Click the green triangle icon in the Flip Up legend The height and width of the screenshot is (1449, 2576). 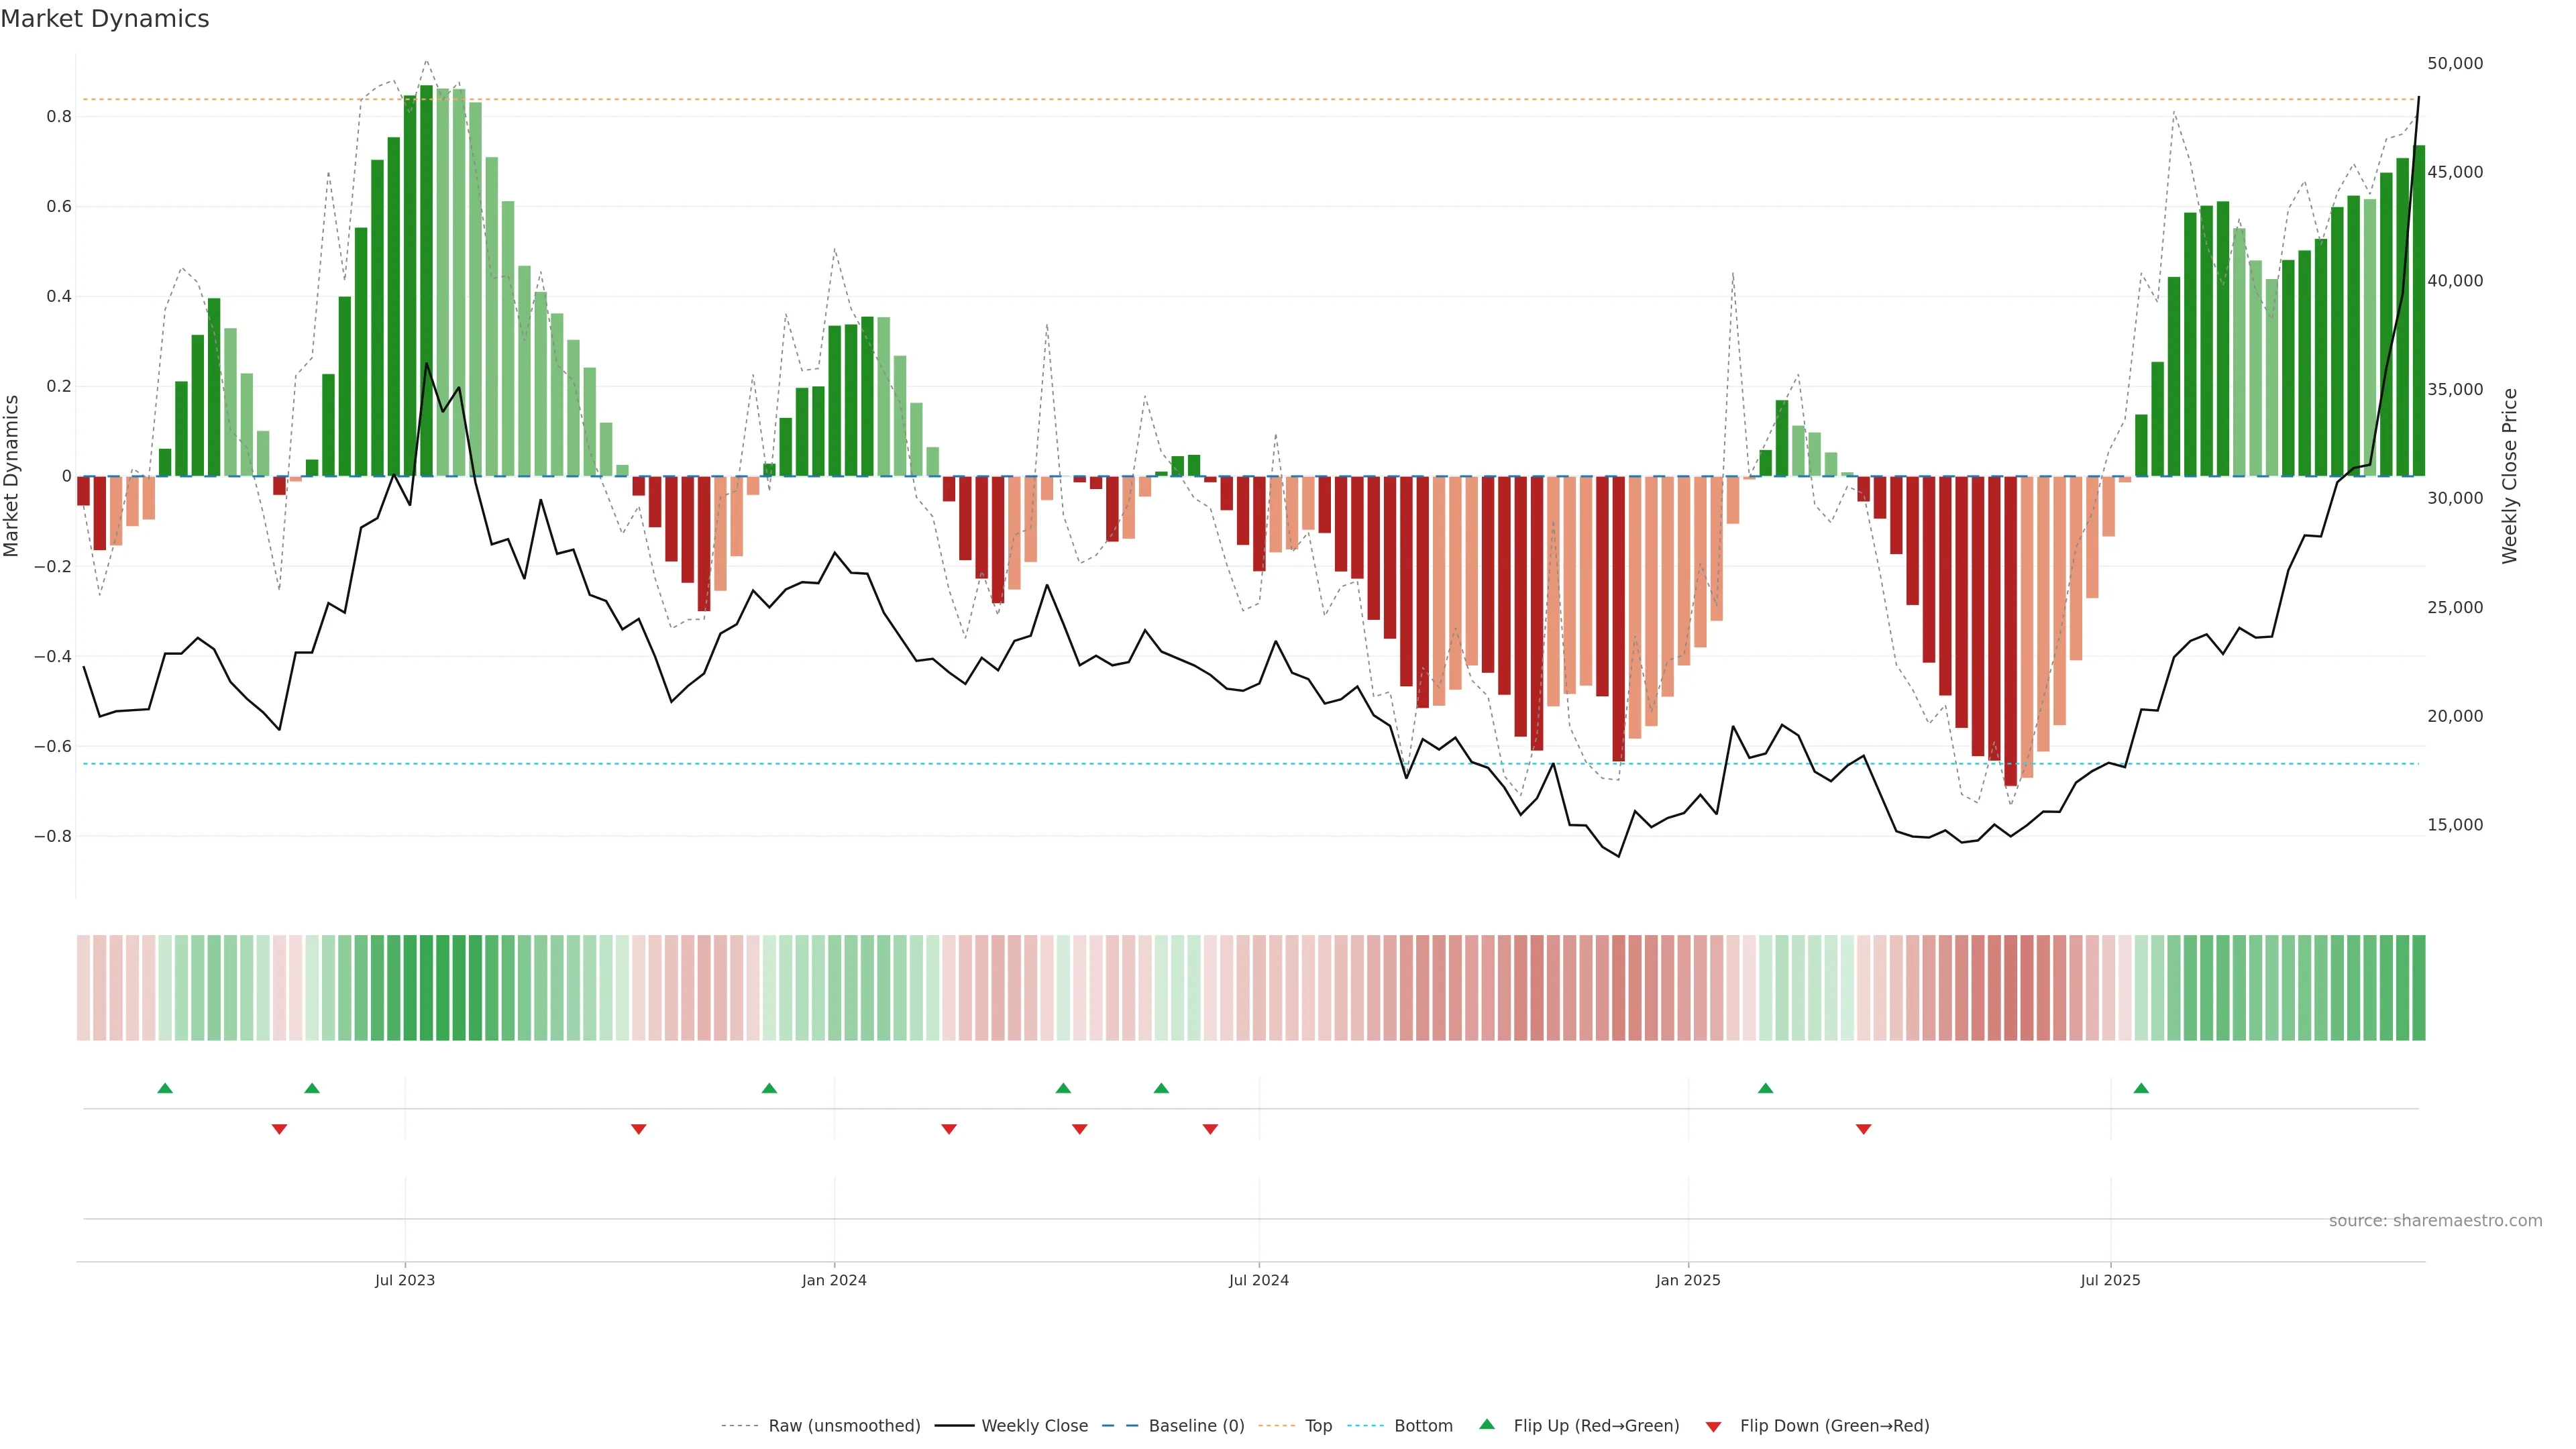[1486, 1424]
